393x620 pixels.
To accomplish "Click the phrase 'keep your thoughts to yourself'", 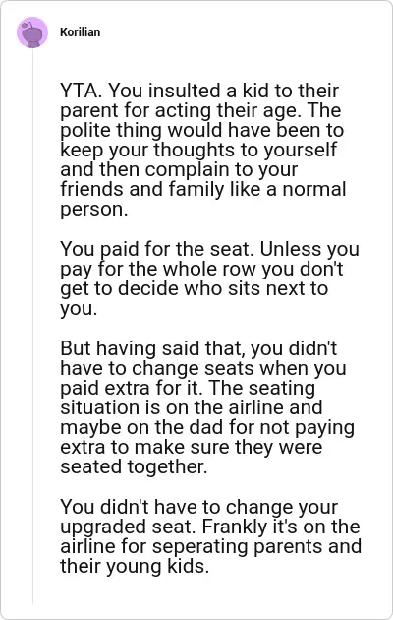I will pos(198,151).
